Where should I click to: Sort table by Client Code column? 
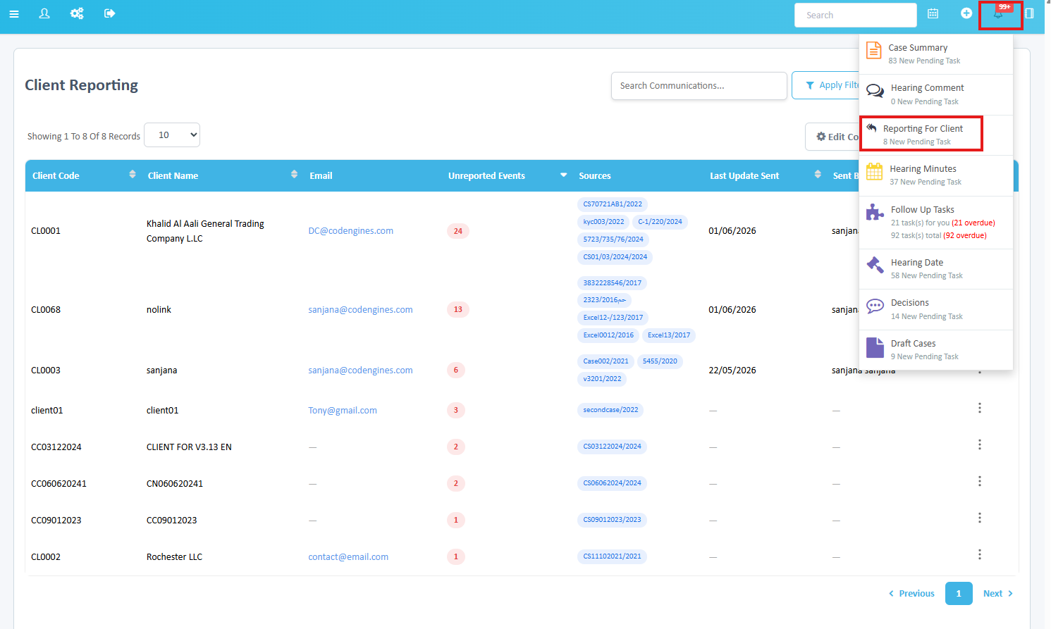point(133,175)
